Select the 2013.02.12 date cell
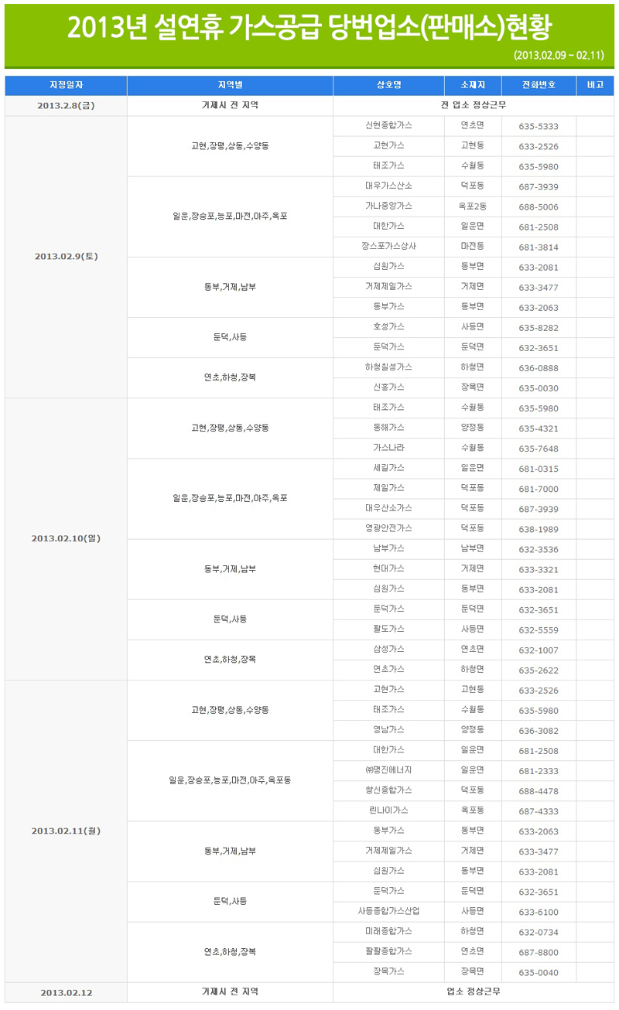 click(66, 992)
